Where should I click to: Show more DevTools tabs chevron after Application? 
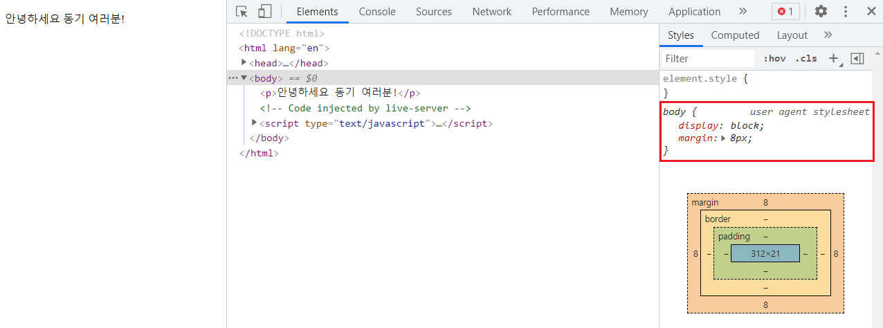[743, 11]
